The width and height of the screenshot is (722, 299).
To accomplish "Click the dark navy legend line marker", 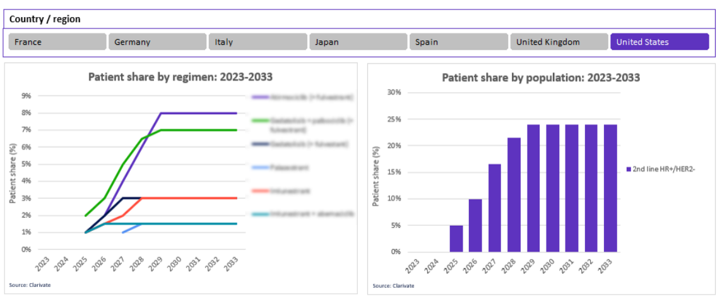I will (259, 144).
